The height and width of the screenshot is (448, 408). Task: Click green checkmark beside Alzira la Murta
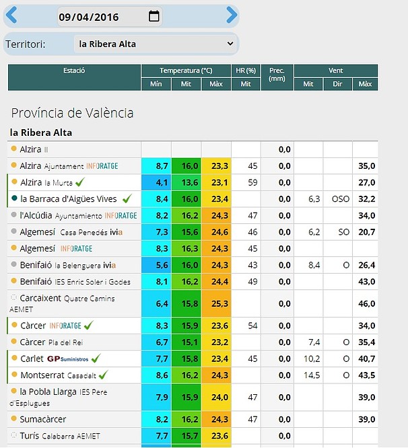[x=80, y=182]
